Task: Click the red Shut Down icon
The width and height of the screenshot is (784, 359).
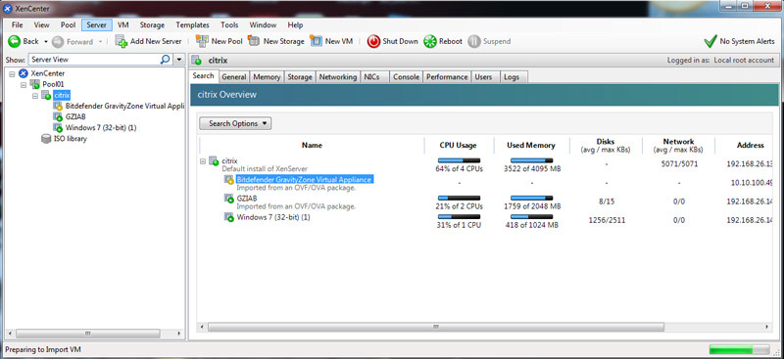Action: (x=373, y=41)
